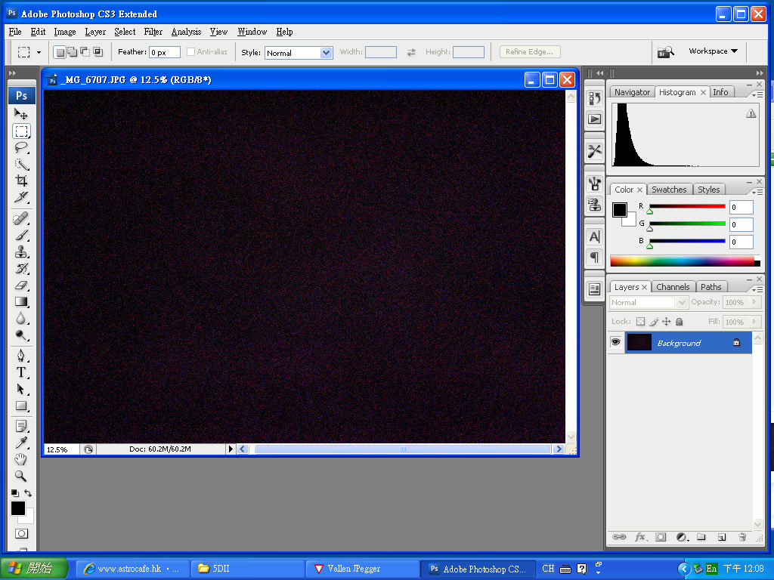Select the Lasso tool
The image size is (774, 580).
21,147
